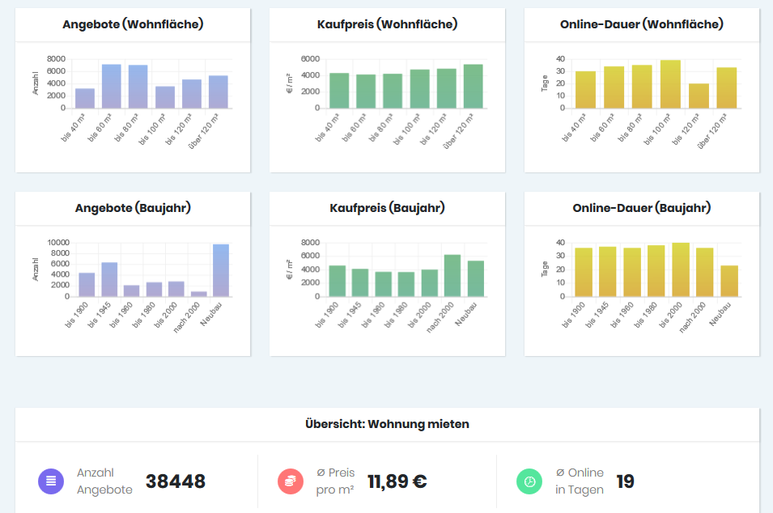
Task: Click the 'bis 60 m²' bar in Angebote (Wohnfläche)
Action: 112,87
